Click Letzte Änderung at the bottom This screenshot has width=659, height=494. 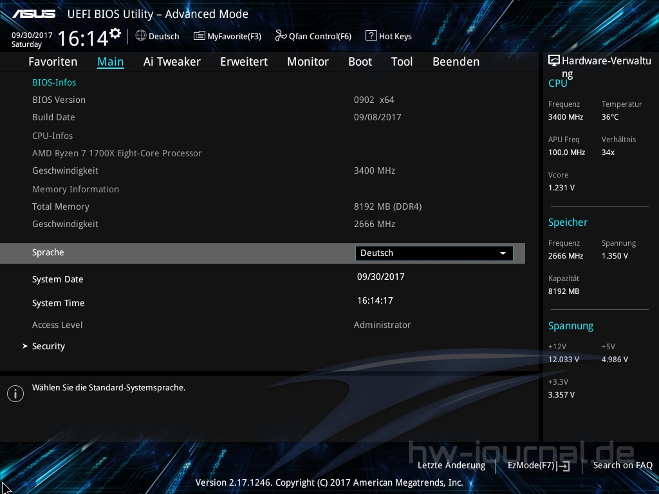pos(451,466)
